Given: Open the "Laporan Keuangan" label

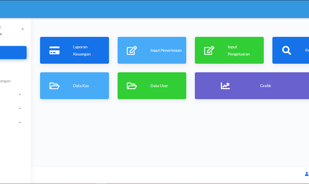Looking at the screenshot, I should tap(82, 50).
